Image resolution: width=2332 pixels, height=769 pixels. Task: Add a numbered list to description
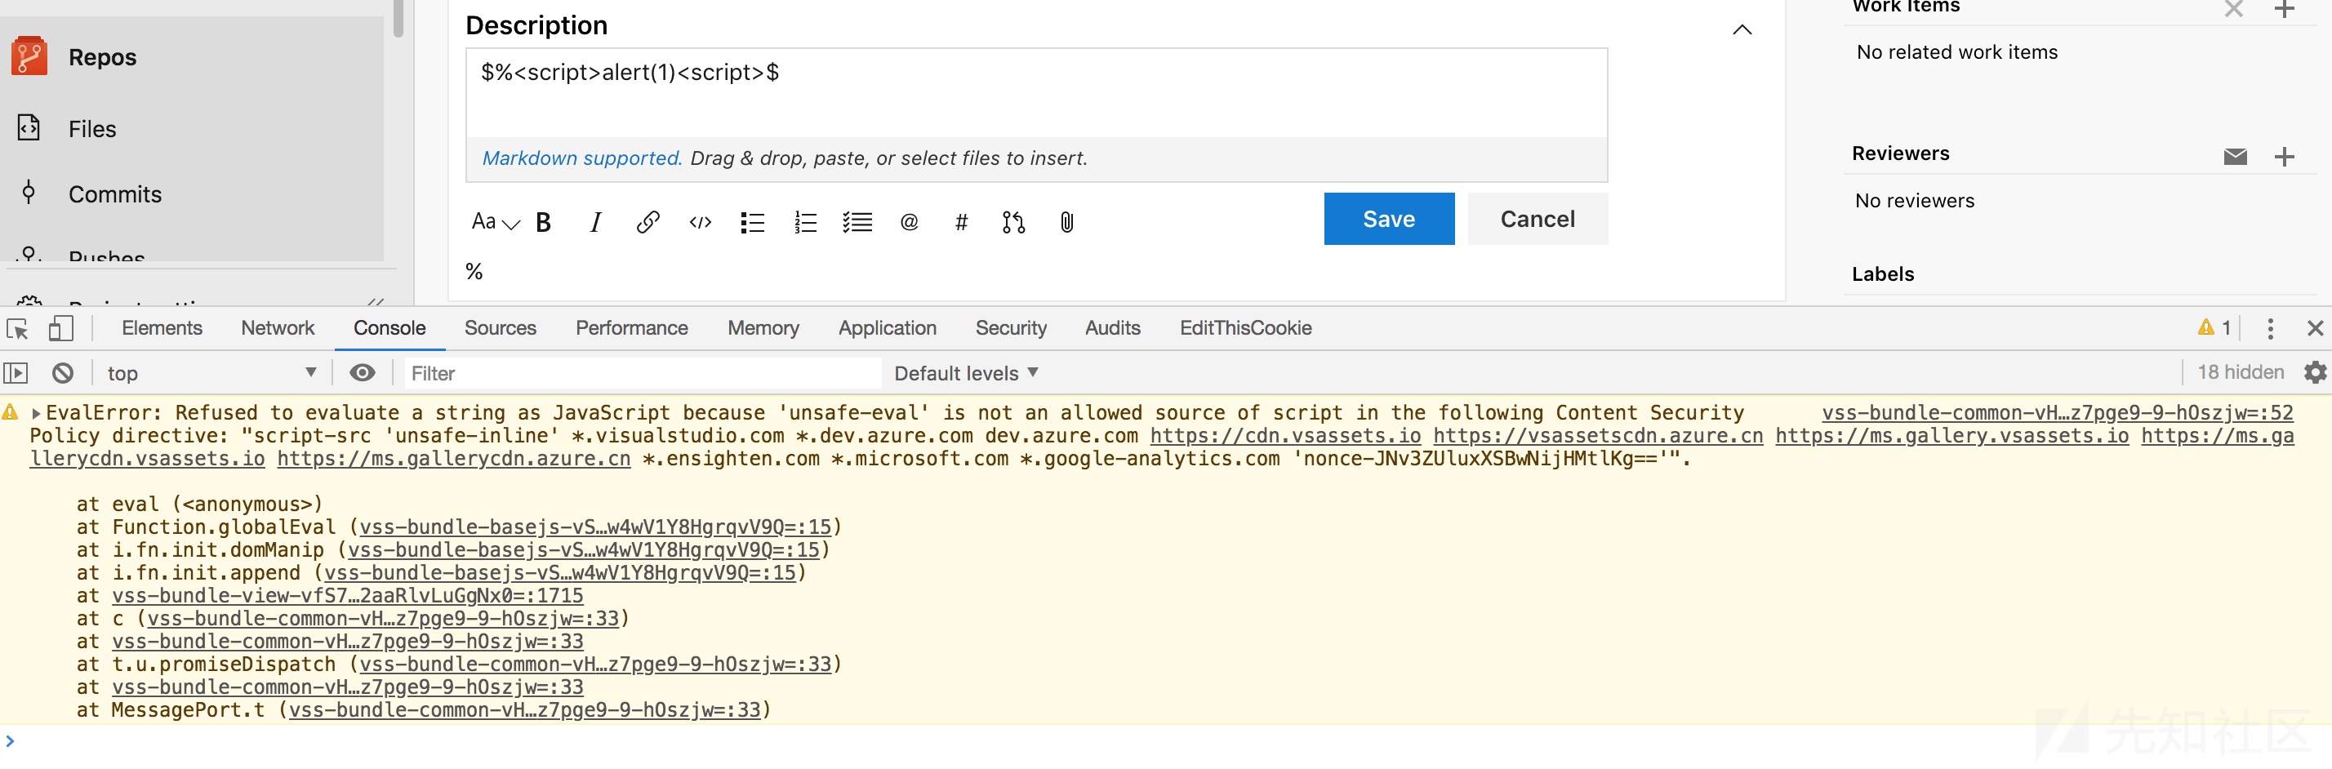(x=805, y=223)
